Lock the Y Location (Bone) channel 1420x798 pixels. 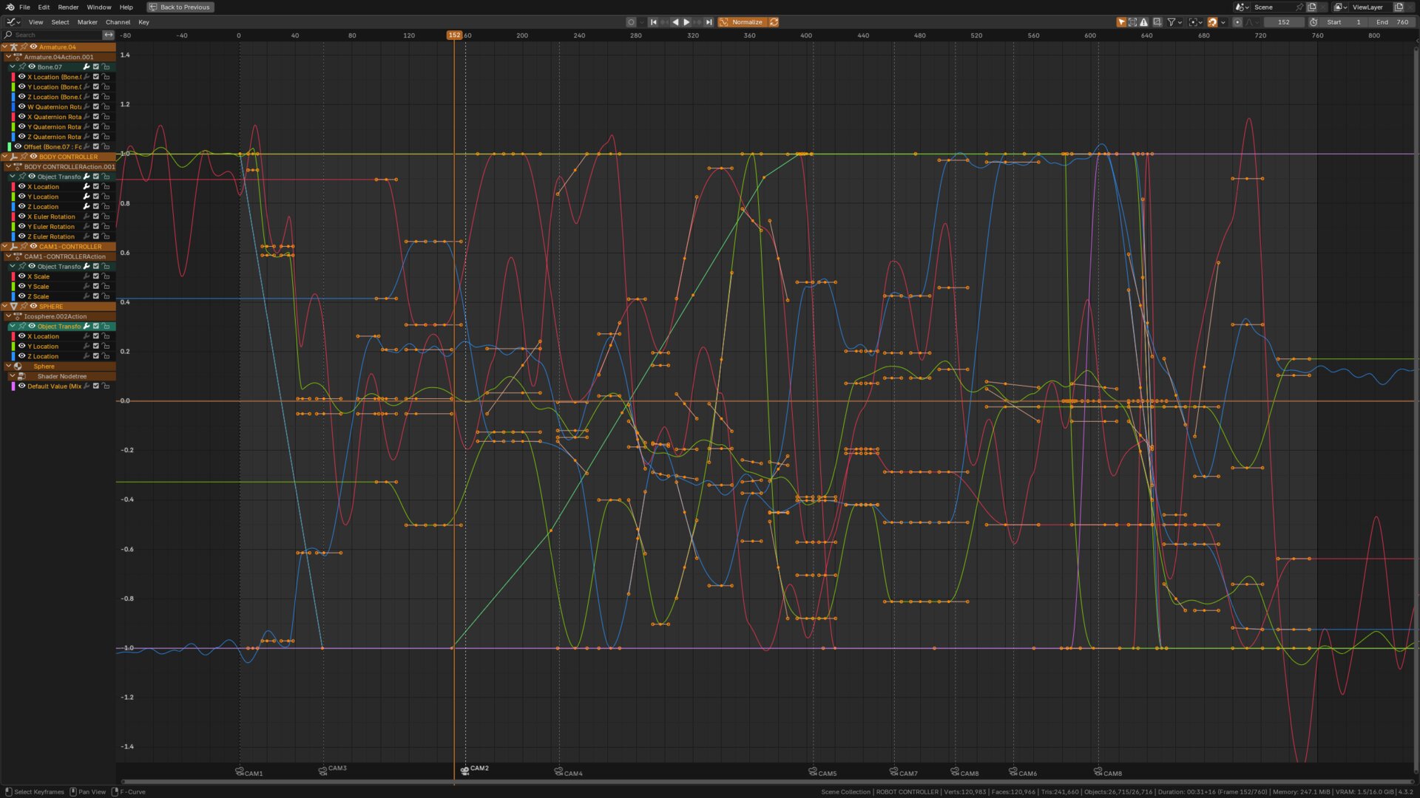(106, 86)
